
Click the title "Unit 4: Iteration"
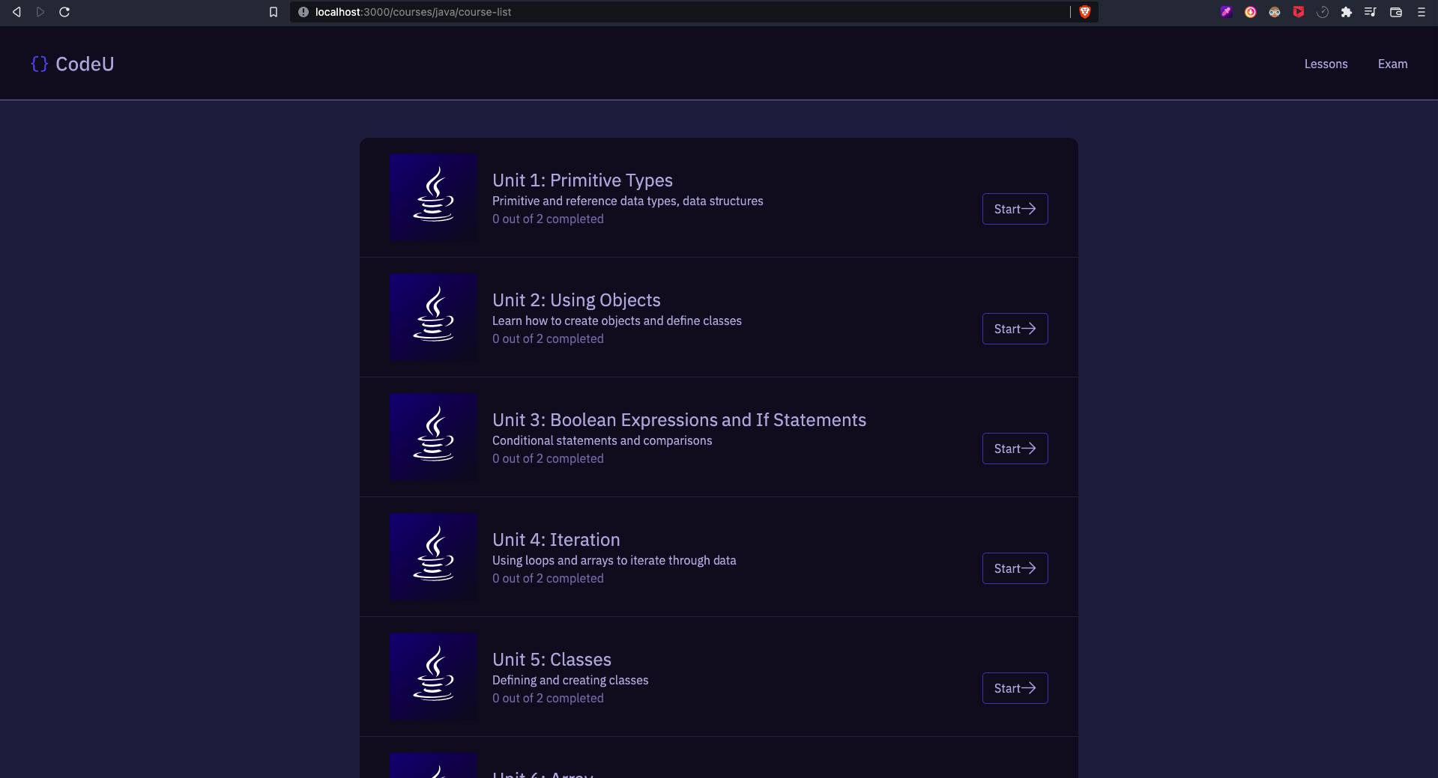[556, 540]
